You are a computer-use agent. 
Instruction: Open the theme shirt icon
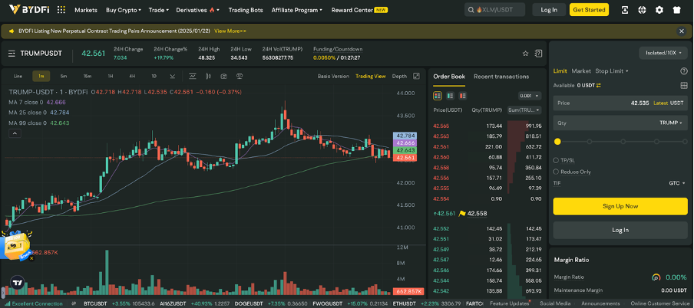point(676,10)
